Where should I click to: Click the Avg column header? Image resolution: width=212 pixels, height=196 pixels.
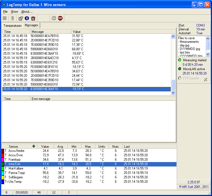(61, 146)
